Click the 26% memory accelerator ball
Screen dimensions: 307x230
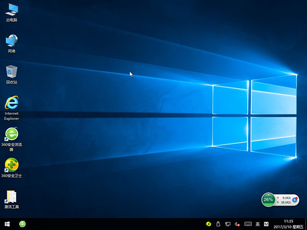[x=268, y=199]
